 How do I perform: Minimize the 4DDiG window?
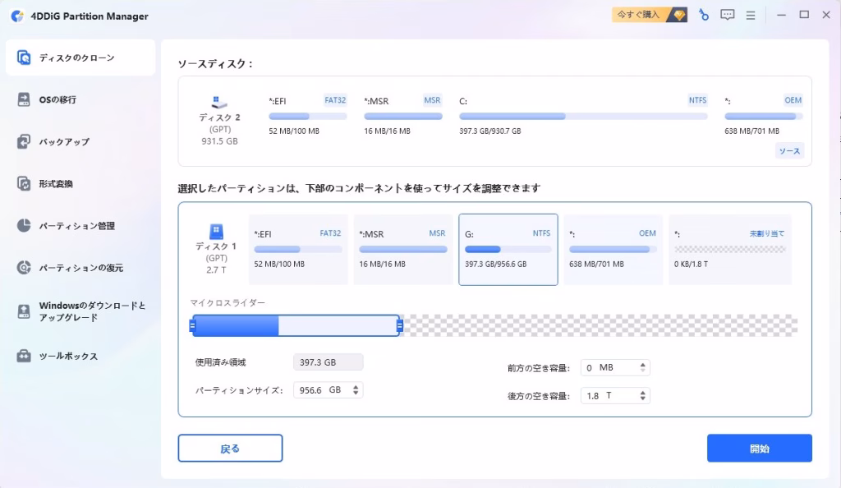click(782, 15)
